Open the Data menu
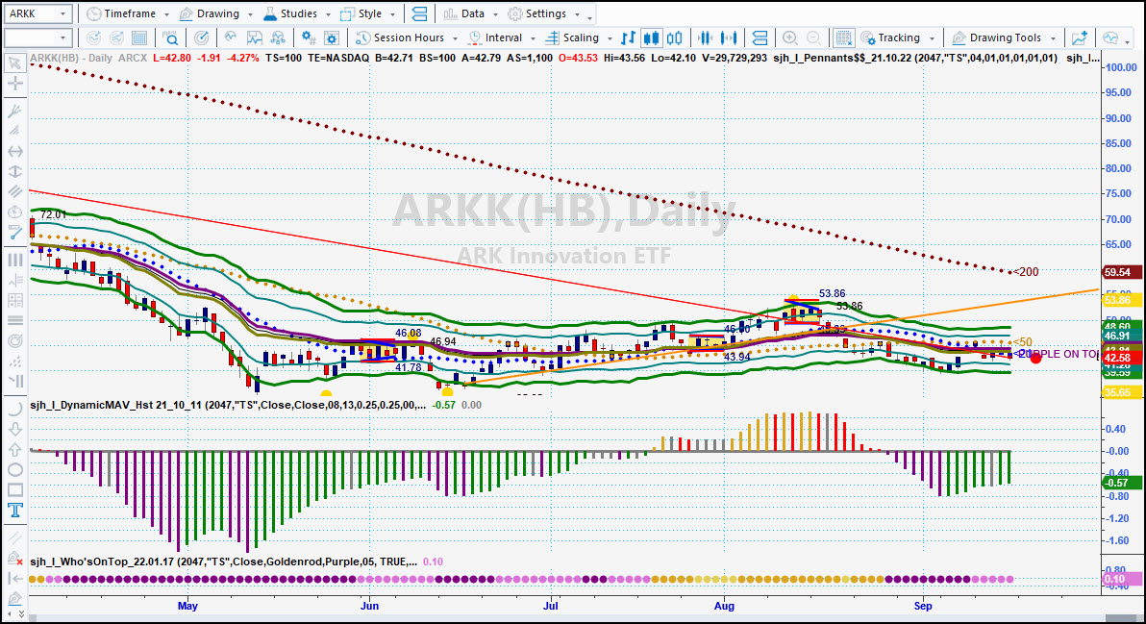 (471, 13)
